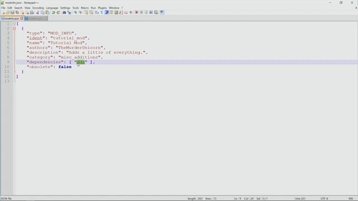Click the Close All toolbar icon
The width and height of the screenshot is (358, 201).
point(27,12)
